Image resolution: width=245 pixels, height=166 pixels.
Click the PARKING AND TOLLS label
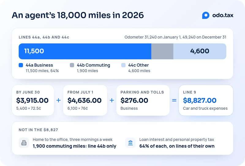tap(142, 92)
